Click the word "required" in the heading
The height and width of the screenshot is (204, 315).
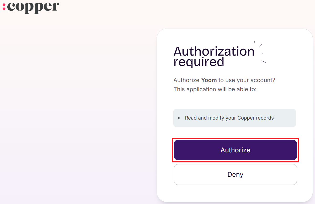(x=199, y=62)
